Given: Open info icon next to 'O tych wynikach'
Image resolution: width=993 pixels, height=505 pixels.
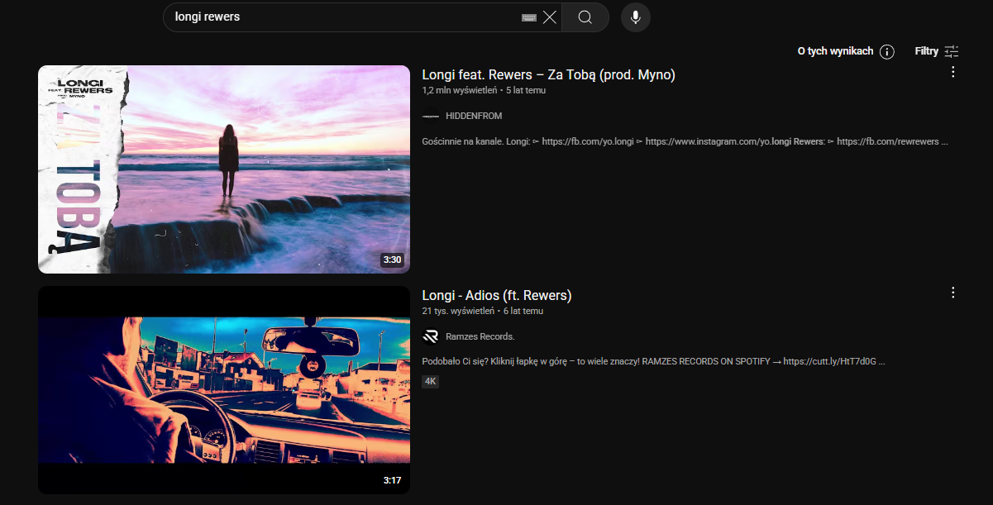Looking at the screenshot, I should [x=887, y=52].
